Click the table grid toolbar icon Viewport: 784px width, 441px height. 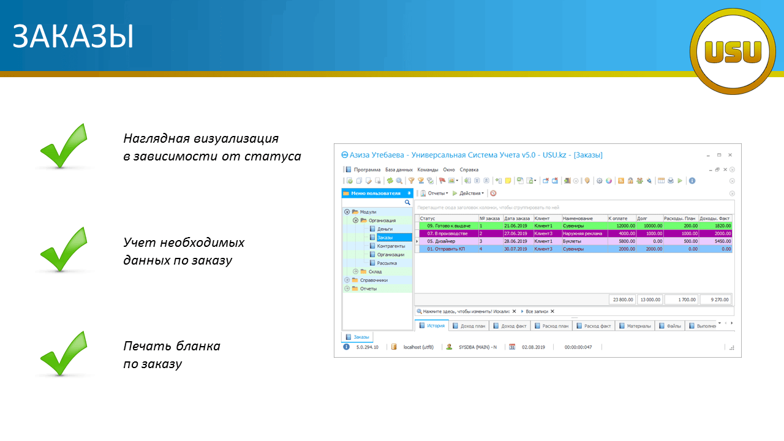(661, 181)
